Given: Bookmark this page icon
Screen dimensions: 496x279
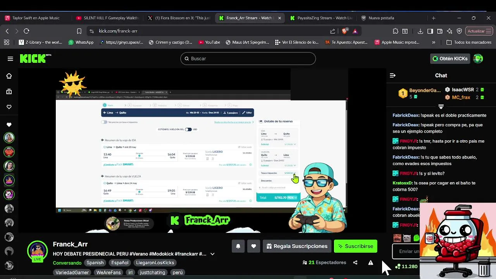Looking at the screenshot, I should click(79, 31).
